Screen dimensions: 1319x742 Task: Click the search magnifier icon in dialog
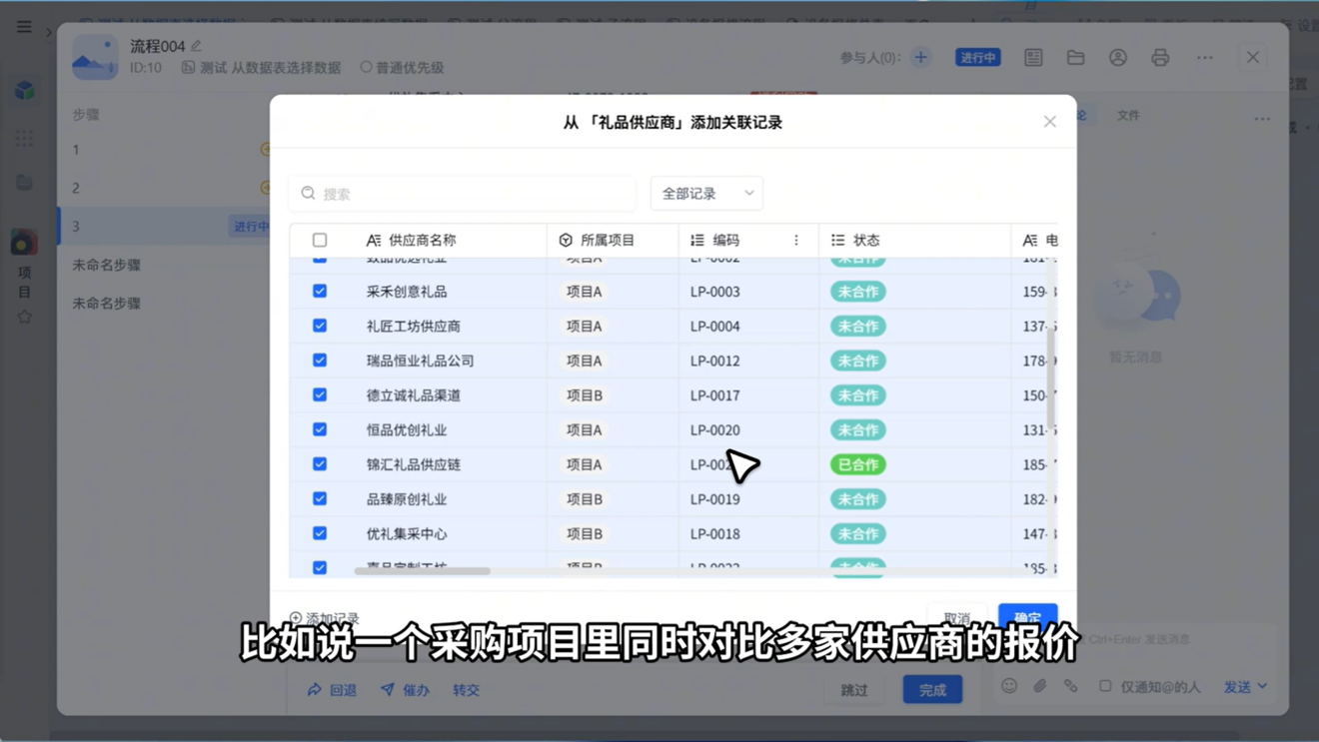tap(309, 194)
